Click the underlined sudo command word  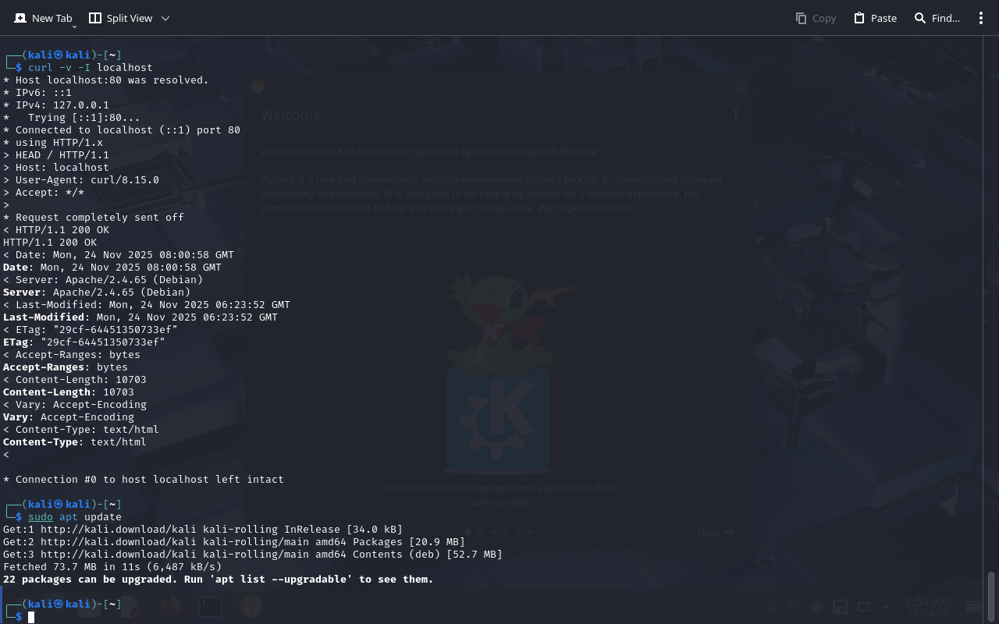click(41, 517)
